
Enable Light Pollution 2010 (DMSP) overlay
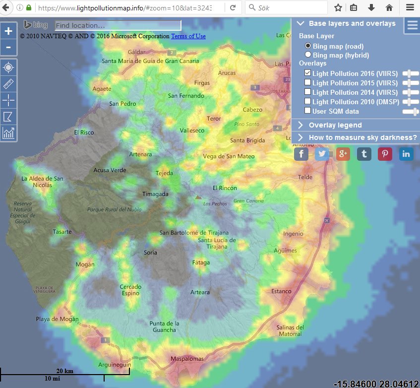[308, 102]
